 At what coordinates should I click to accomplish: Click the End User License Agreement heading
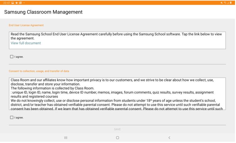point(26,25)
